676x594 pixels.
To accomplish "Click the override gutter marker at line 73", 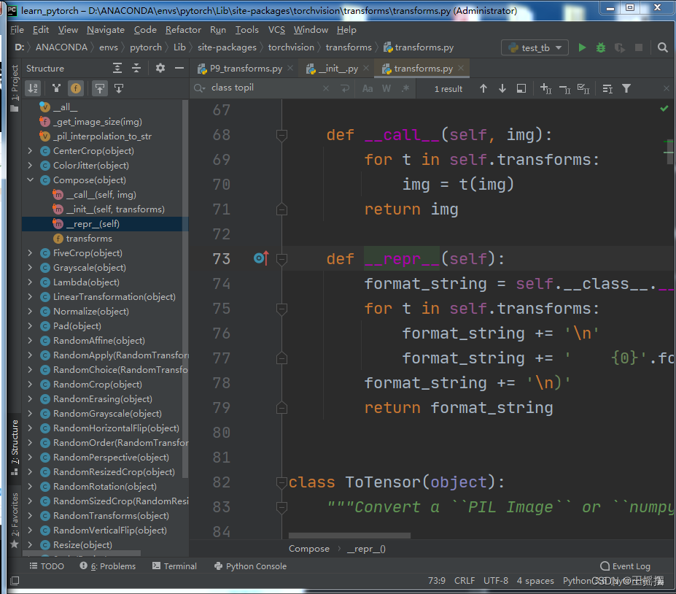I will point(261,258).
